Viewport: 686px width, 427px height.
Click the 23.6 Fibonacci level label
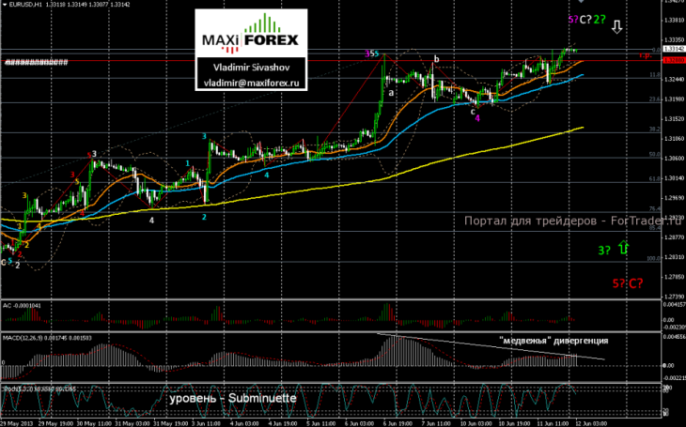point(654,99)
